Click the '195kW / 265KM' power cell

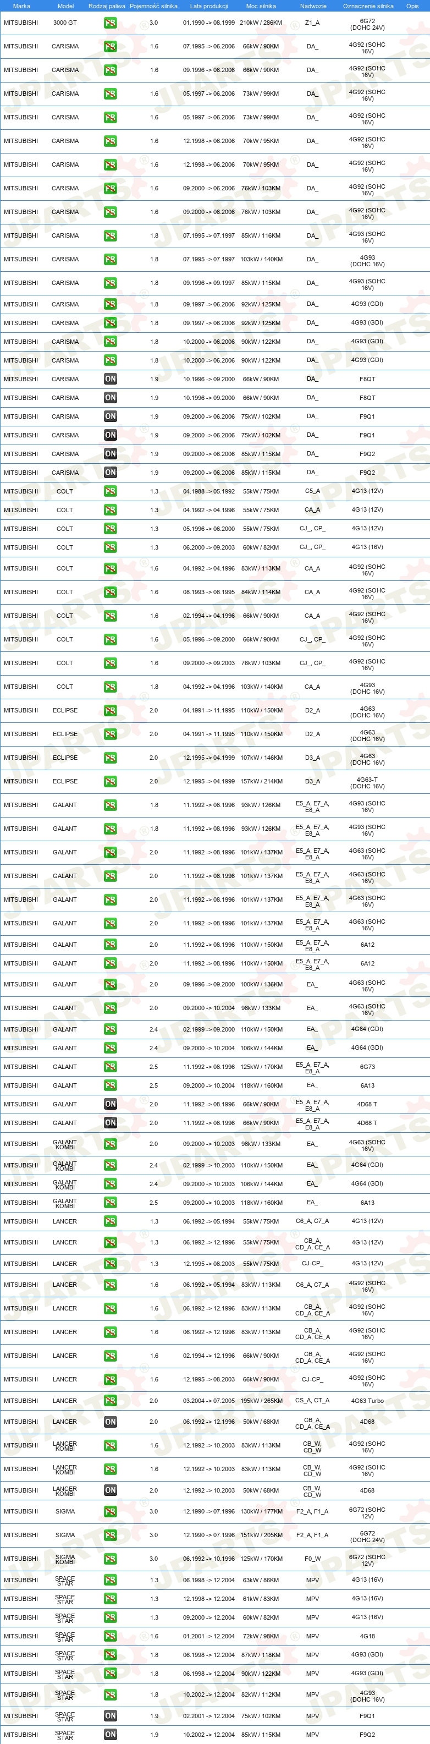click(261, 1400)
